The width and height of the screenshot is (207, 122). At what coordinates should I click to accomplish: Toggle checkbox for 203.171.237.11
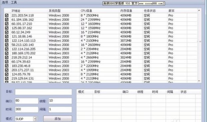tap(7, 70)
